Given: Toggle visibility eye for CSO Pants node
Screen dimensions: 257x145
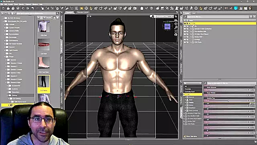Looking at the screenshot, I should (x=185, y=42).
